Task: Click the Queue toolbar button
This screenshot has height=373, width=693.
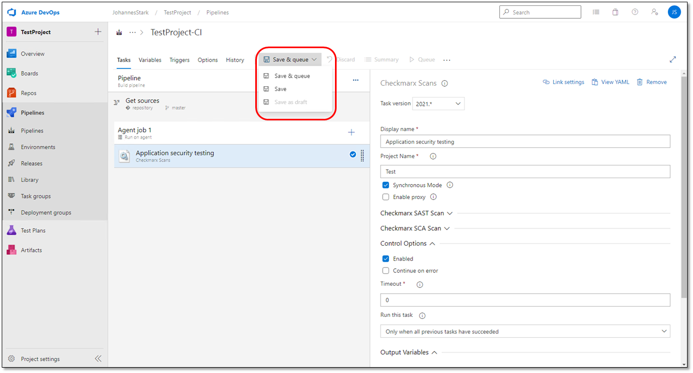Action: 422,60
